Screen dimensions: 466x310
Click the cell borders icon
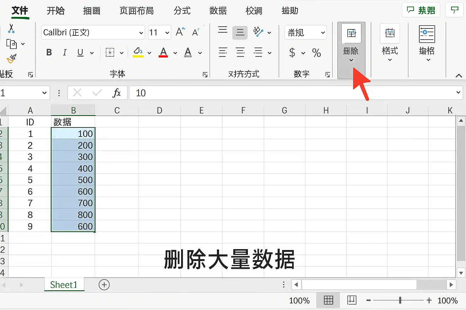pyautogui.click(x=110, y=52)
